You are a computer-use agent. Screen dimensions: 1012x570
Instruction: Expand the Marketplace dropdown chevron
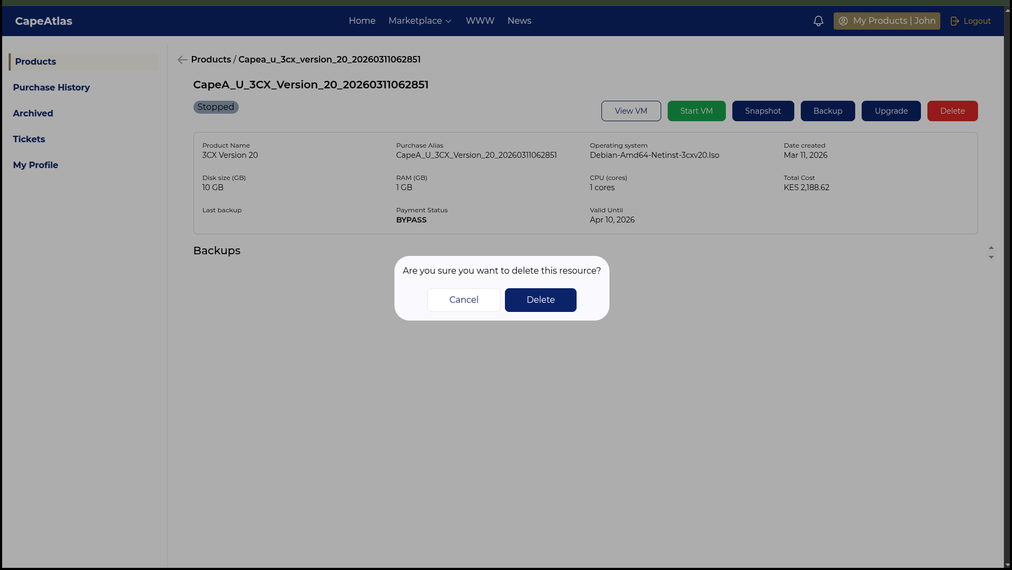tap(448, 21)
